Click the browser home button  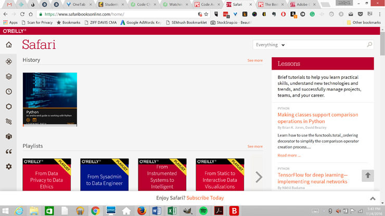(x=31, y=14)
